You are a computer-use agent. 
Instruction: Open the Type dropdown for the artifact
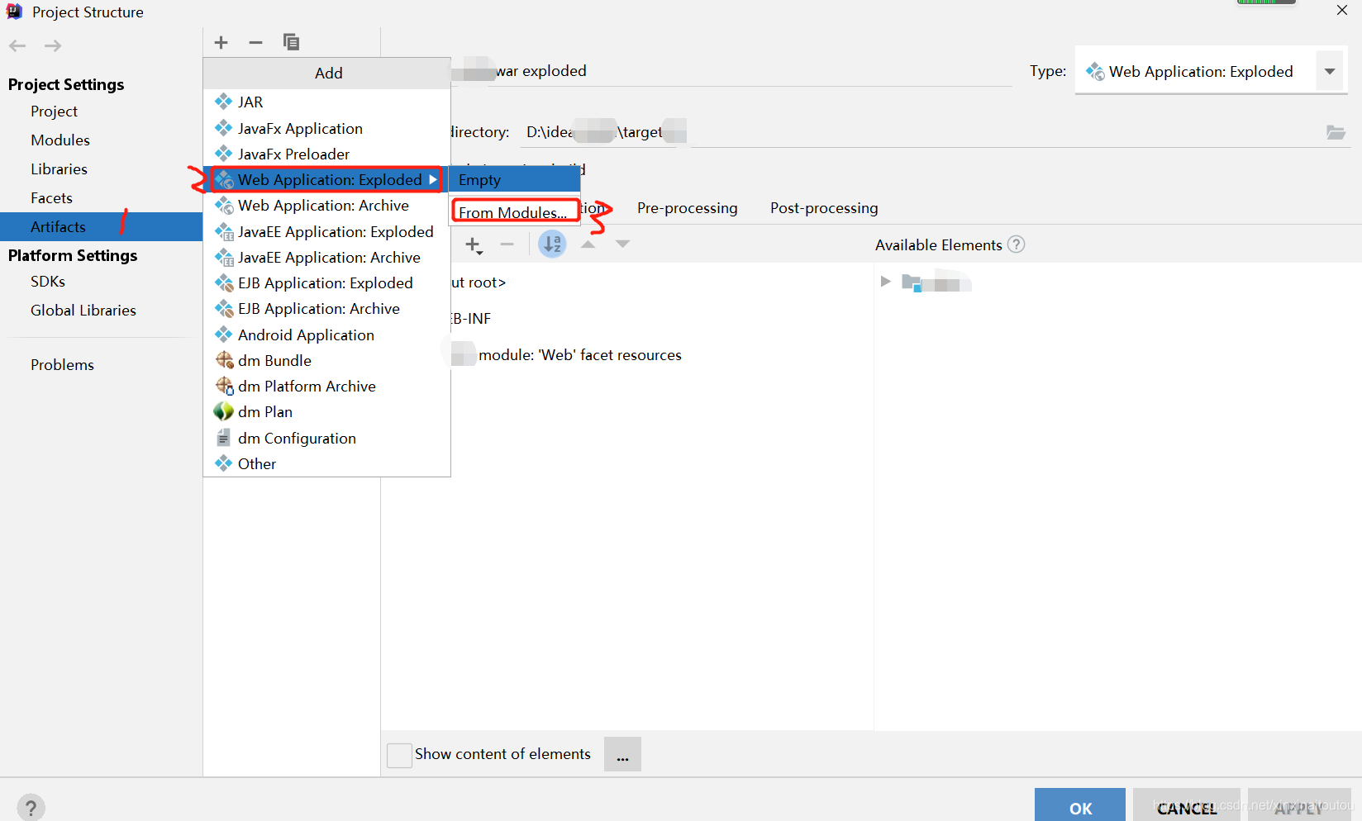[1329, 71]
